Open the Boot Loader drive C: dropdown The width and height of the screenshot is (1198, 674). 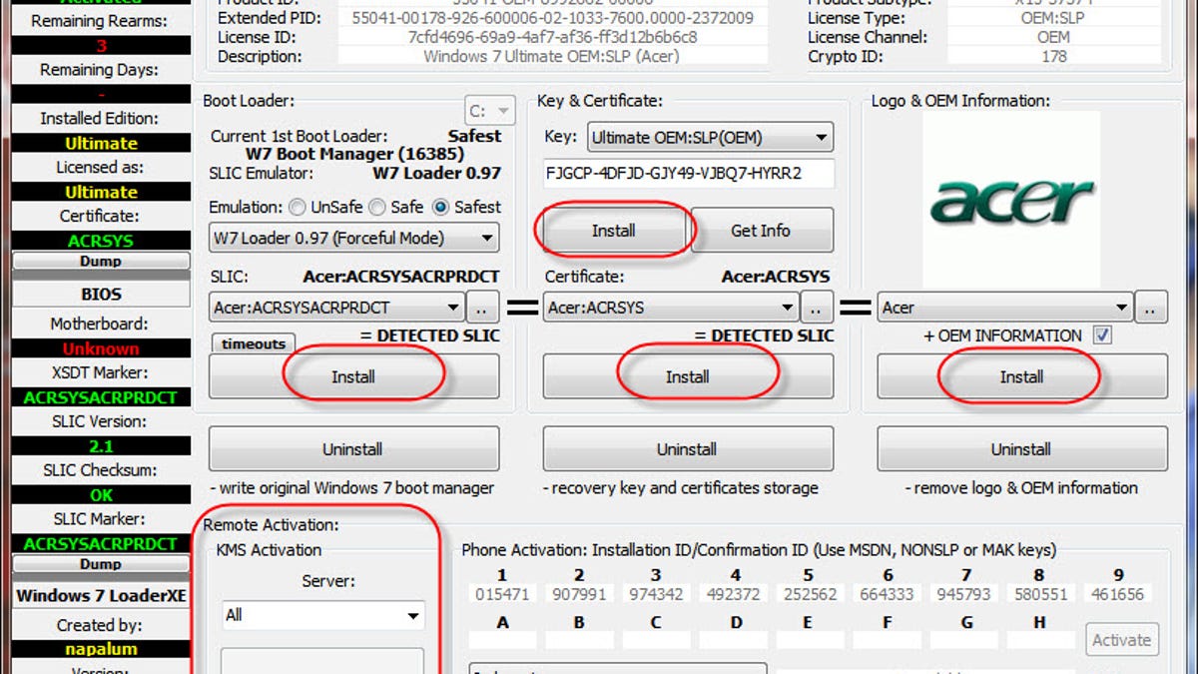[x=489, y=110]
